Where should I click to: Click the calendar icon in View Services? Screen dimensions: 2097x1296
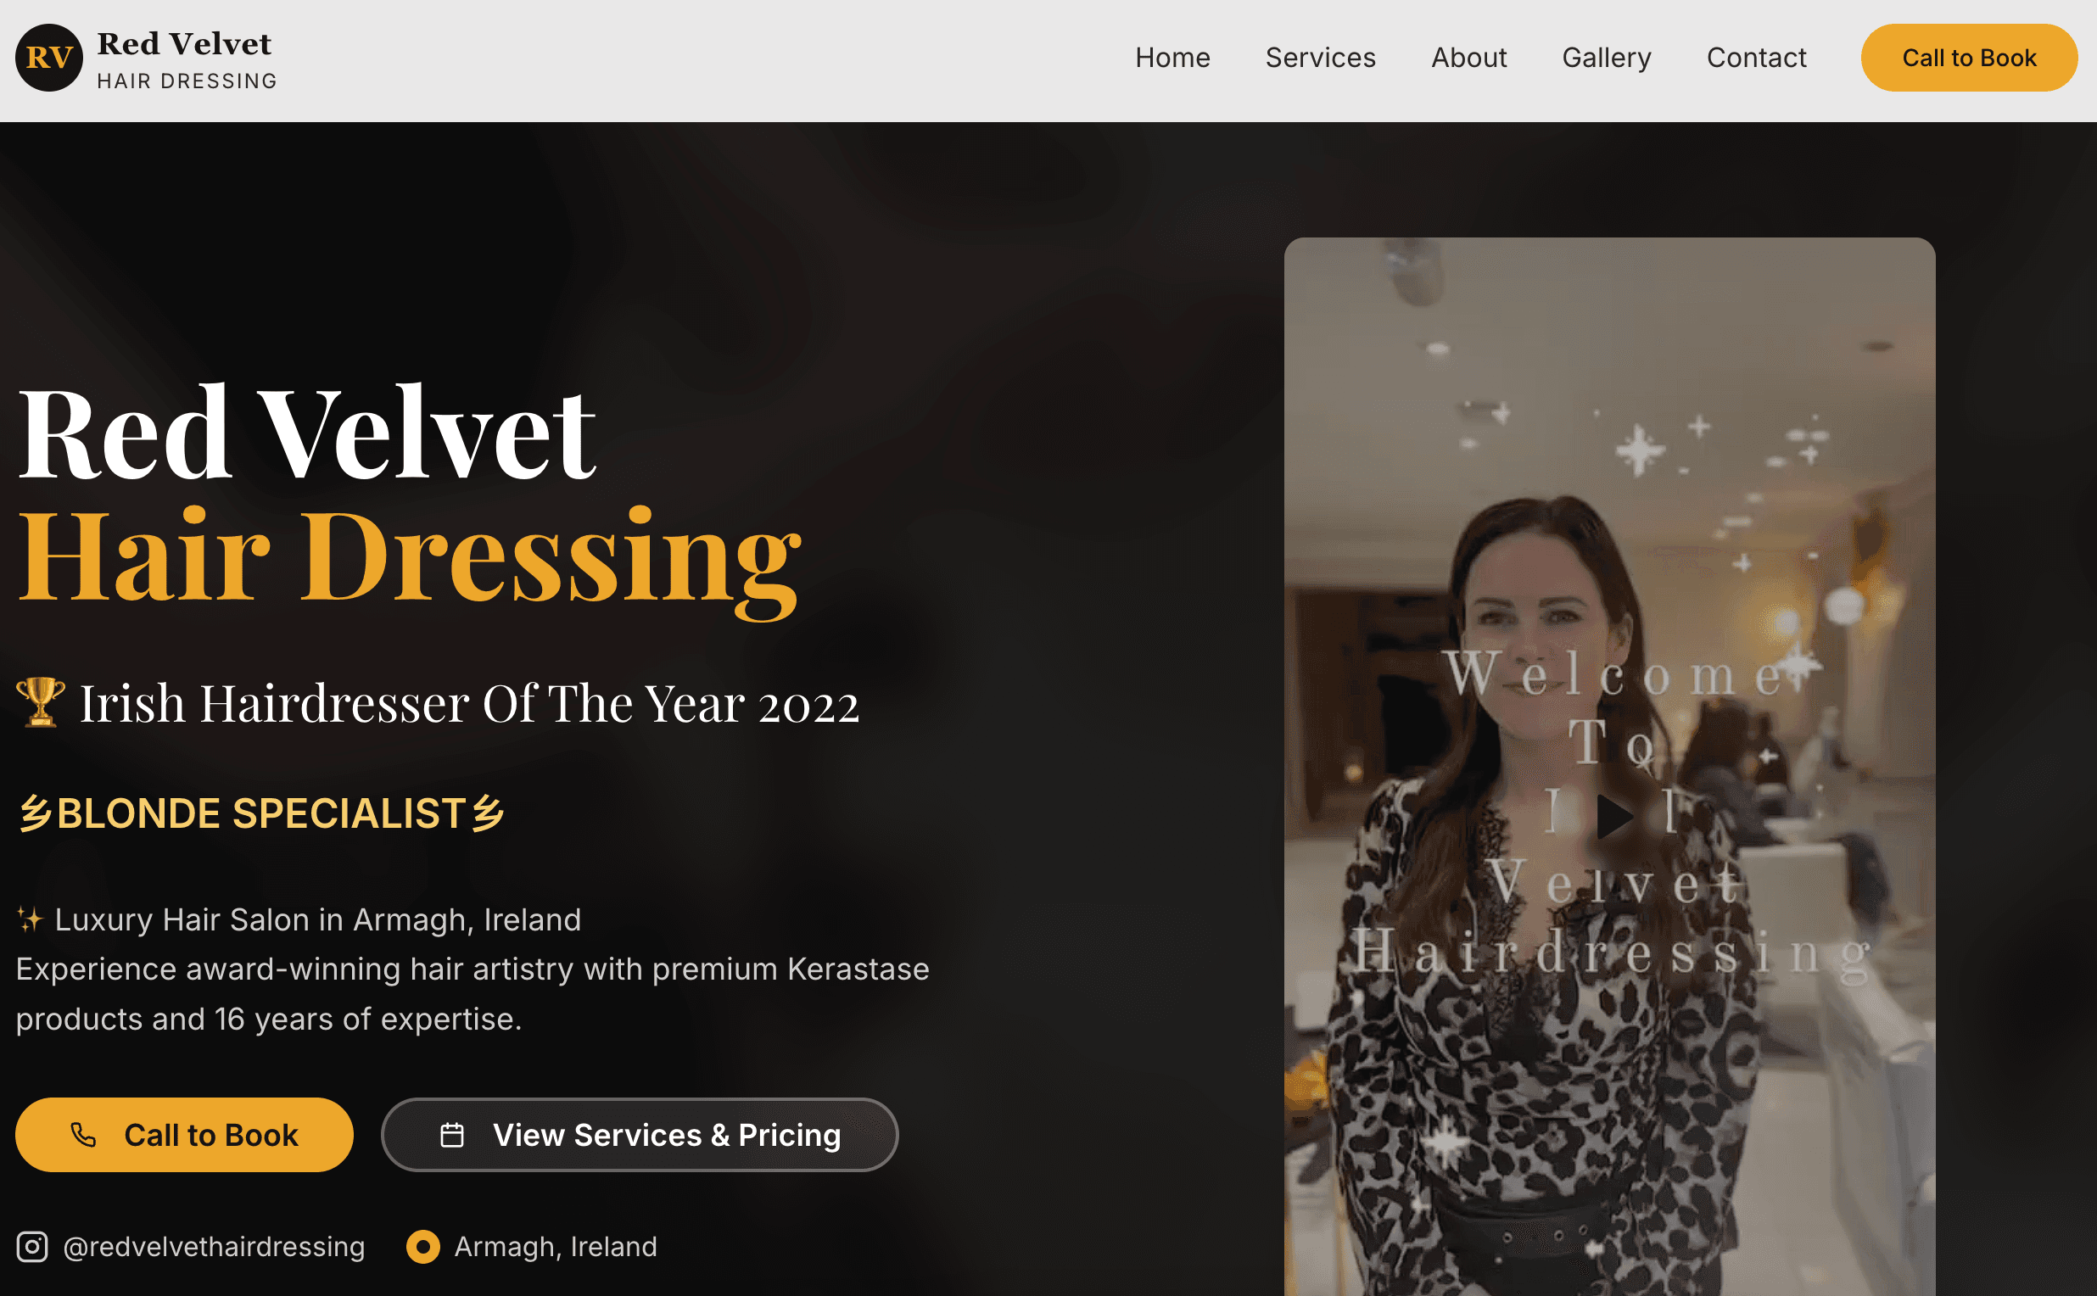point(452,1135)
